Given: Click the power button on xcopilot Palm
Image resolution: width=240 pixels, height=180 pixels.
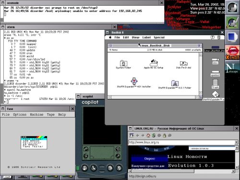Looking at the screenshot, I should (x=78, y=168).
